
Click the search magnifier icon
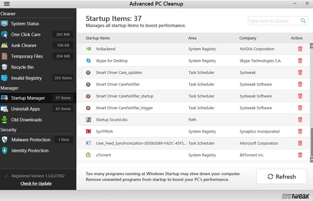(x=303, y=21)
